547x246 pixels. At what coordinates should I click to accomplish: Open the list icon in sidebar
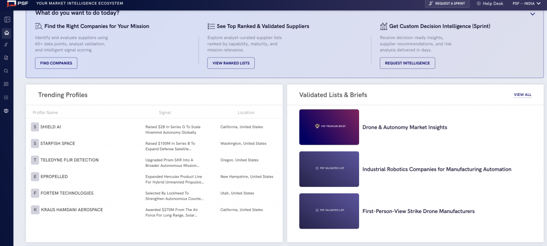click(6, 97)
